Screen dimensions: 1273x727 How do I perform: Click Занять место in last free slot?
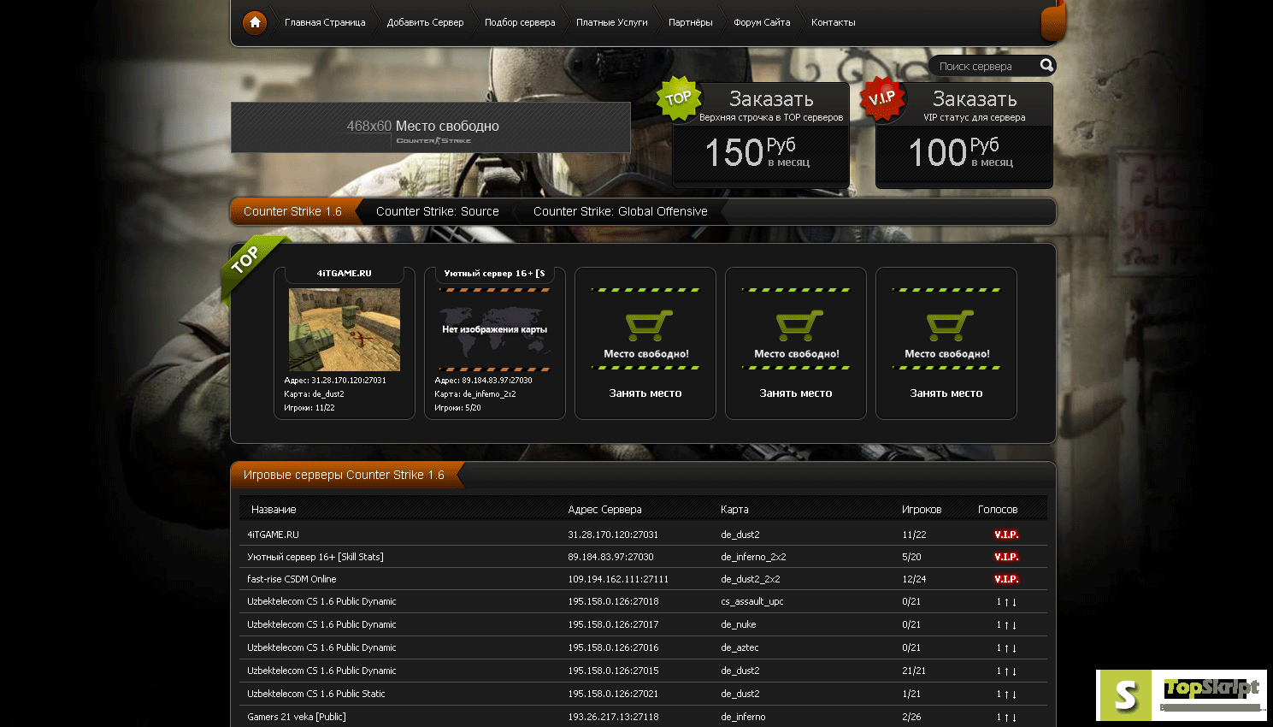click(x=946, y=393)
